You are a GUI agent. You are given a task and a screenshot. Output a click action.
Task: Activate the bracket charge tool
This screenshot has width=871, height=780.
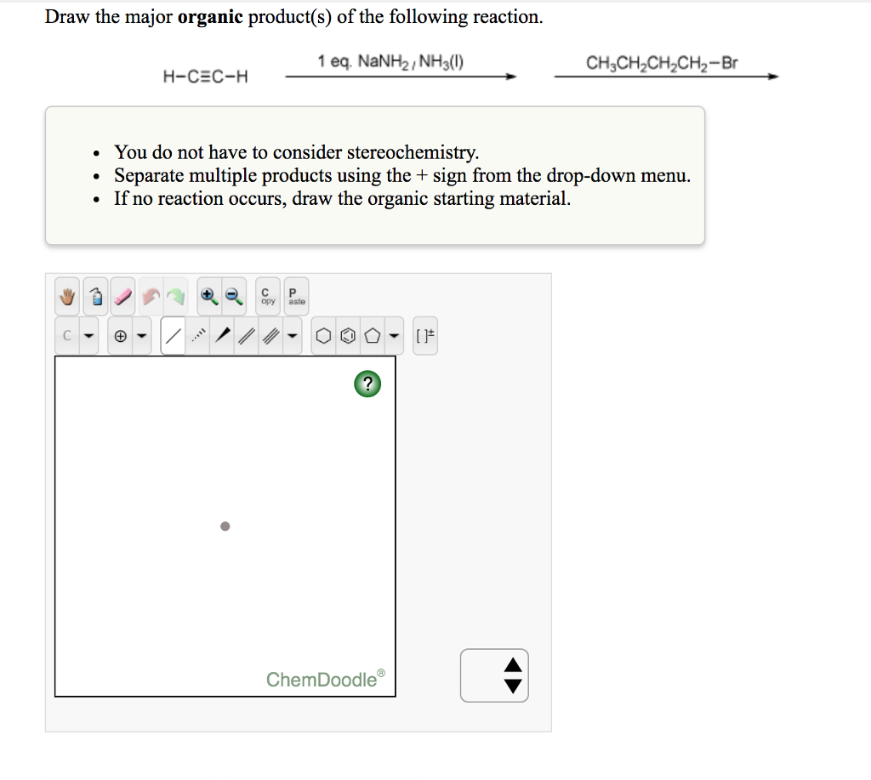click(x=425, y=335)
